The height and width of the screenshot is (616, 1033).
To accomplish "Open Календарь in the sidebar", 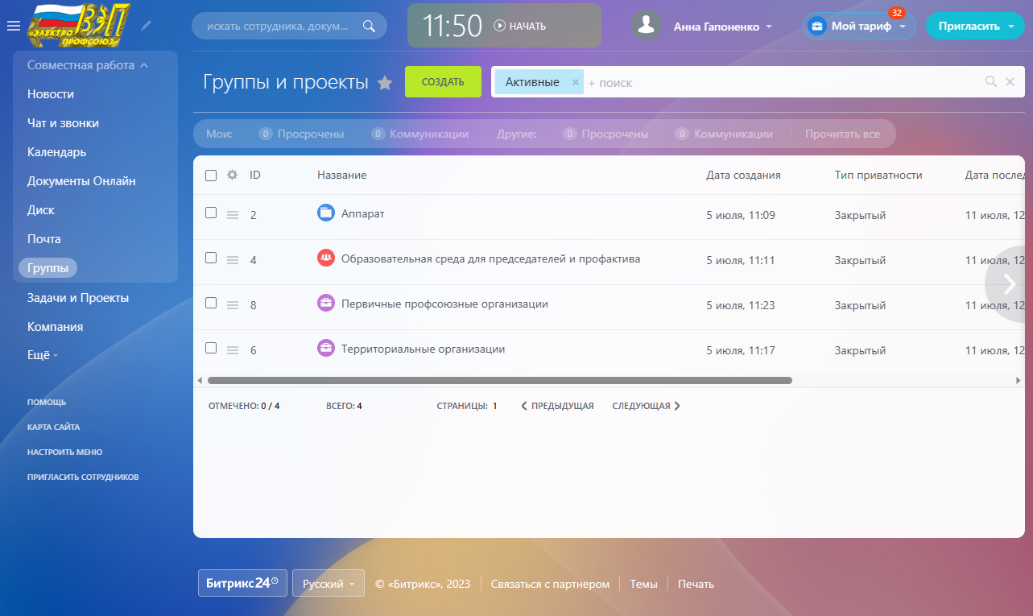I will click(x=56, y=152).
